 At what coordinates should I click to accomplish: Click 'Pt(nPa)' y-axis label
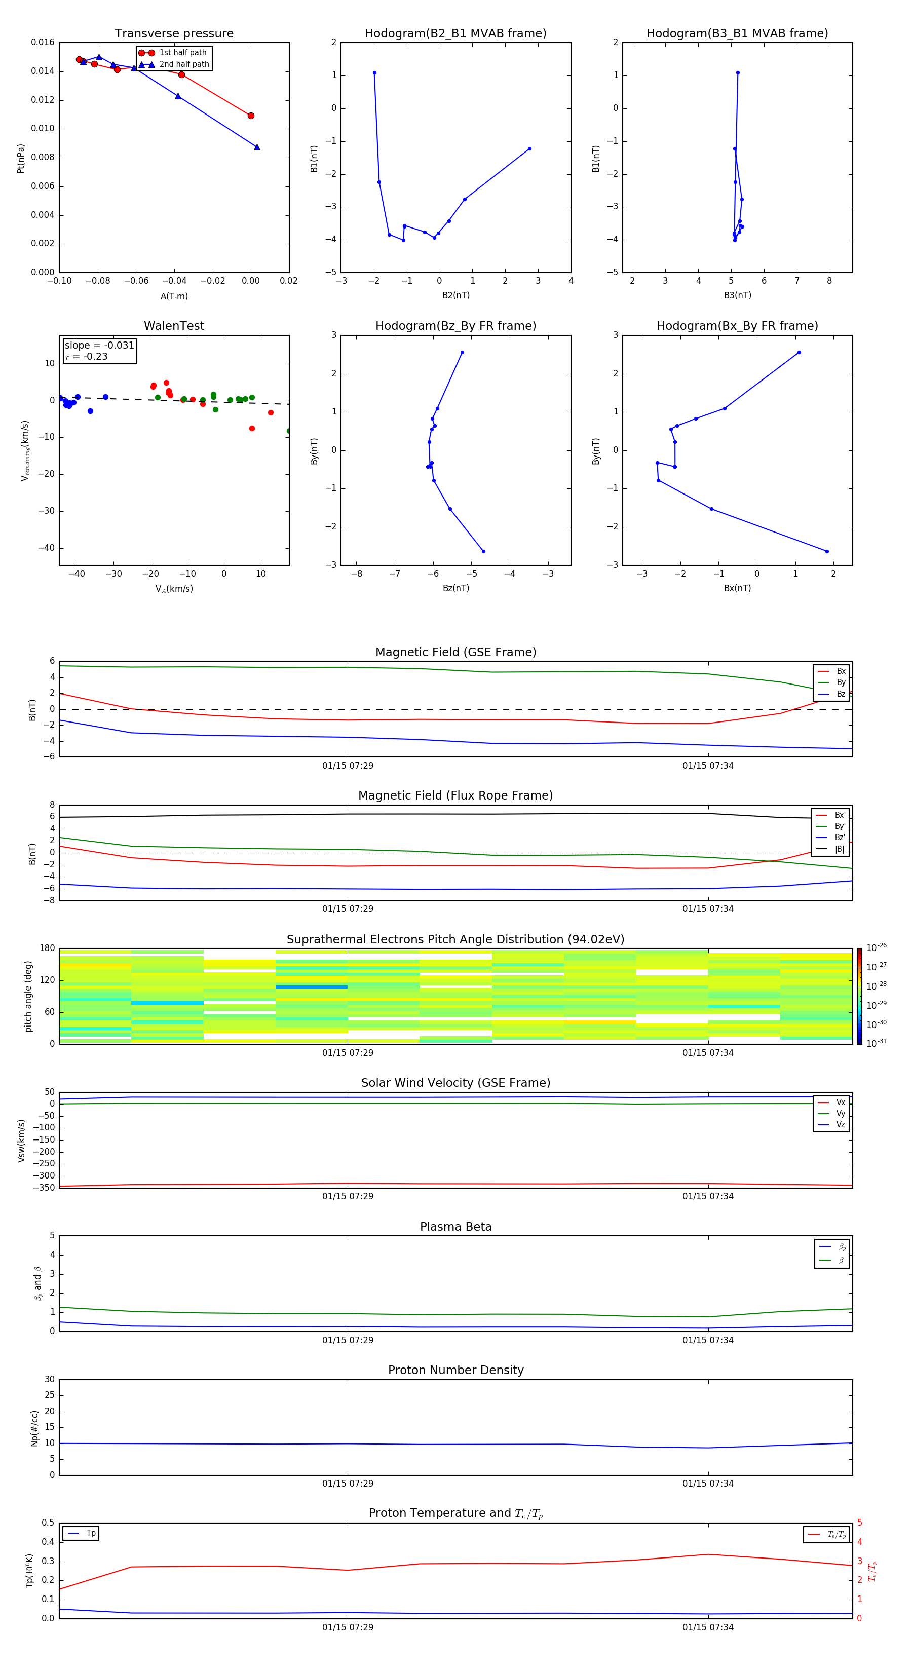coord(20,158)
